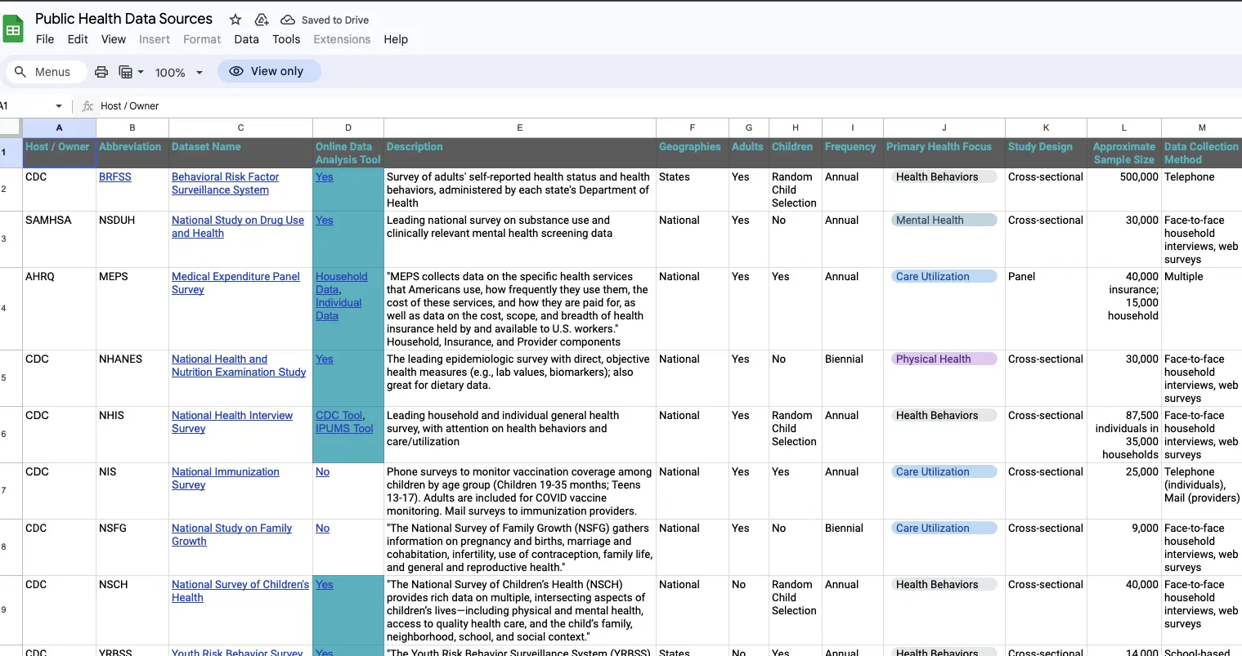Viewport: 1242px width, 656px height.
Task: Select the AHRQ cell
Action: (x=59, y=309)
